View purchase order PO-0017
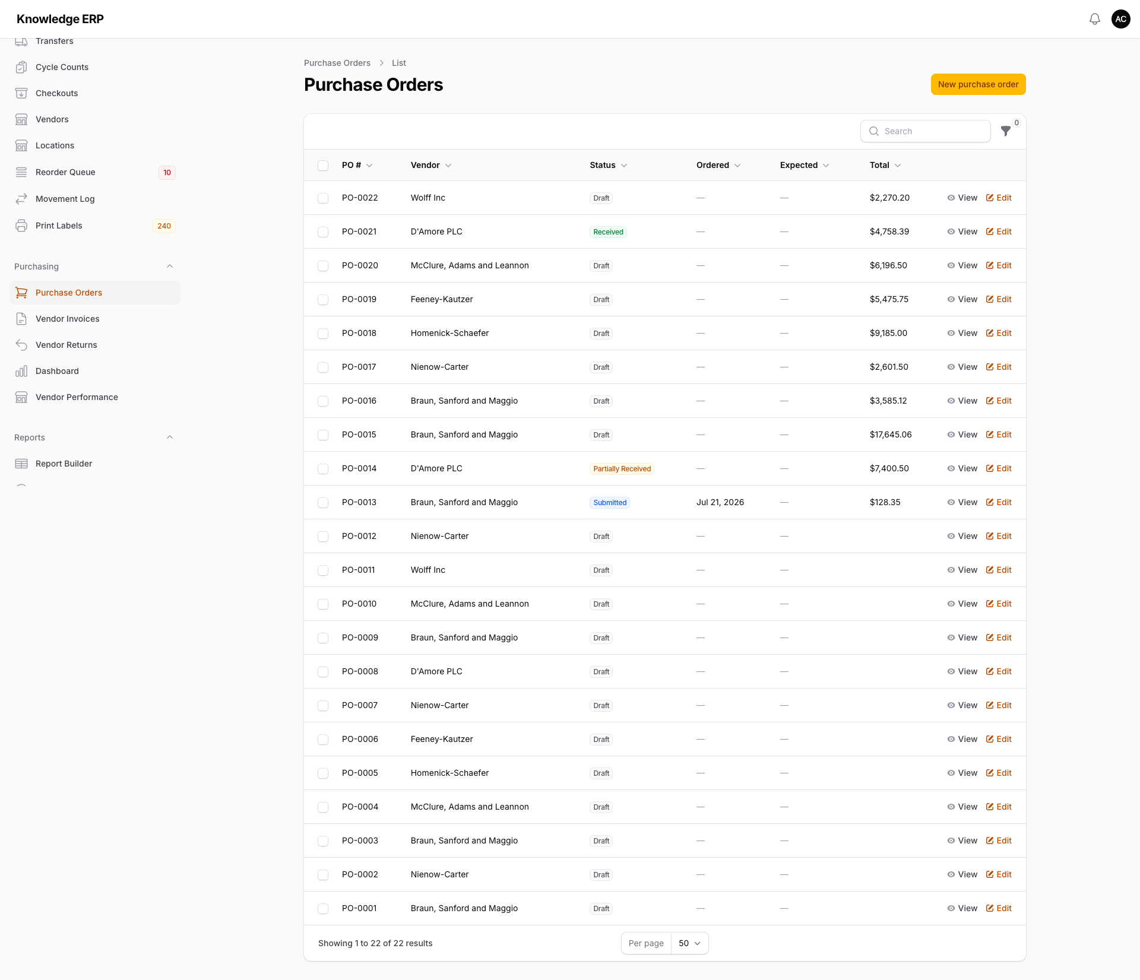 (x=962, y=367)
